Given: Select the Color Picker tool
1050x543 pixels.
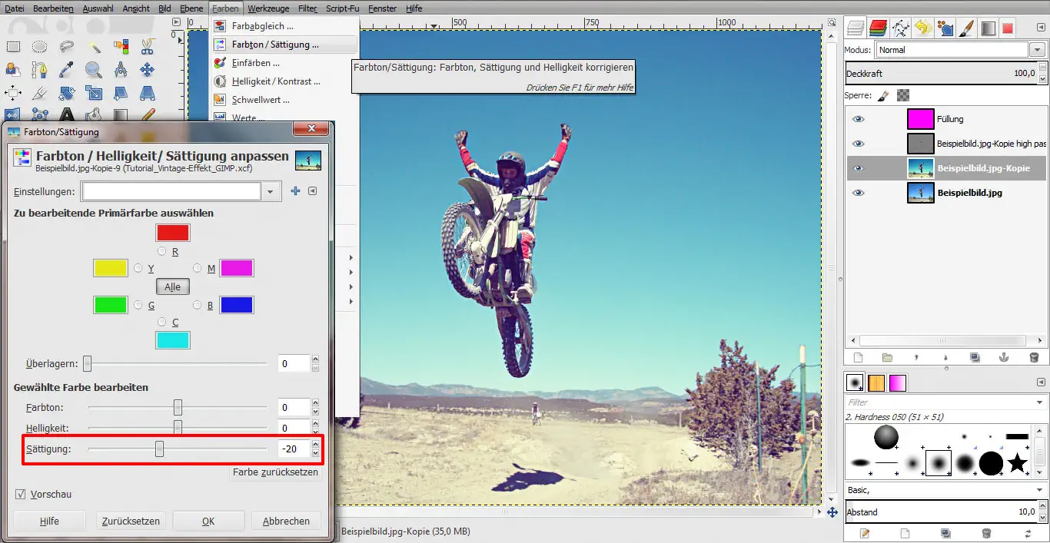Looking at the screenshot, I should [x=66, y=68].
